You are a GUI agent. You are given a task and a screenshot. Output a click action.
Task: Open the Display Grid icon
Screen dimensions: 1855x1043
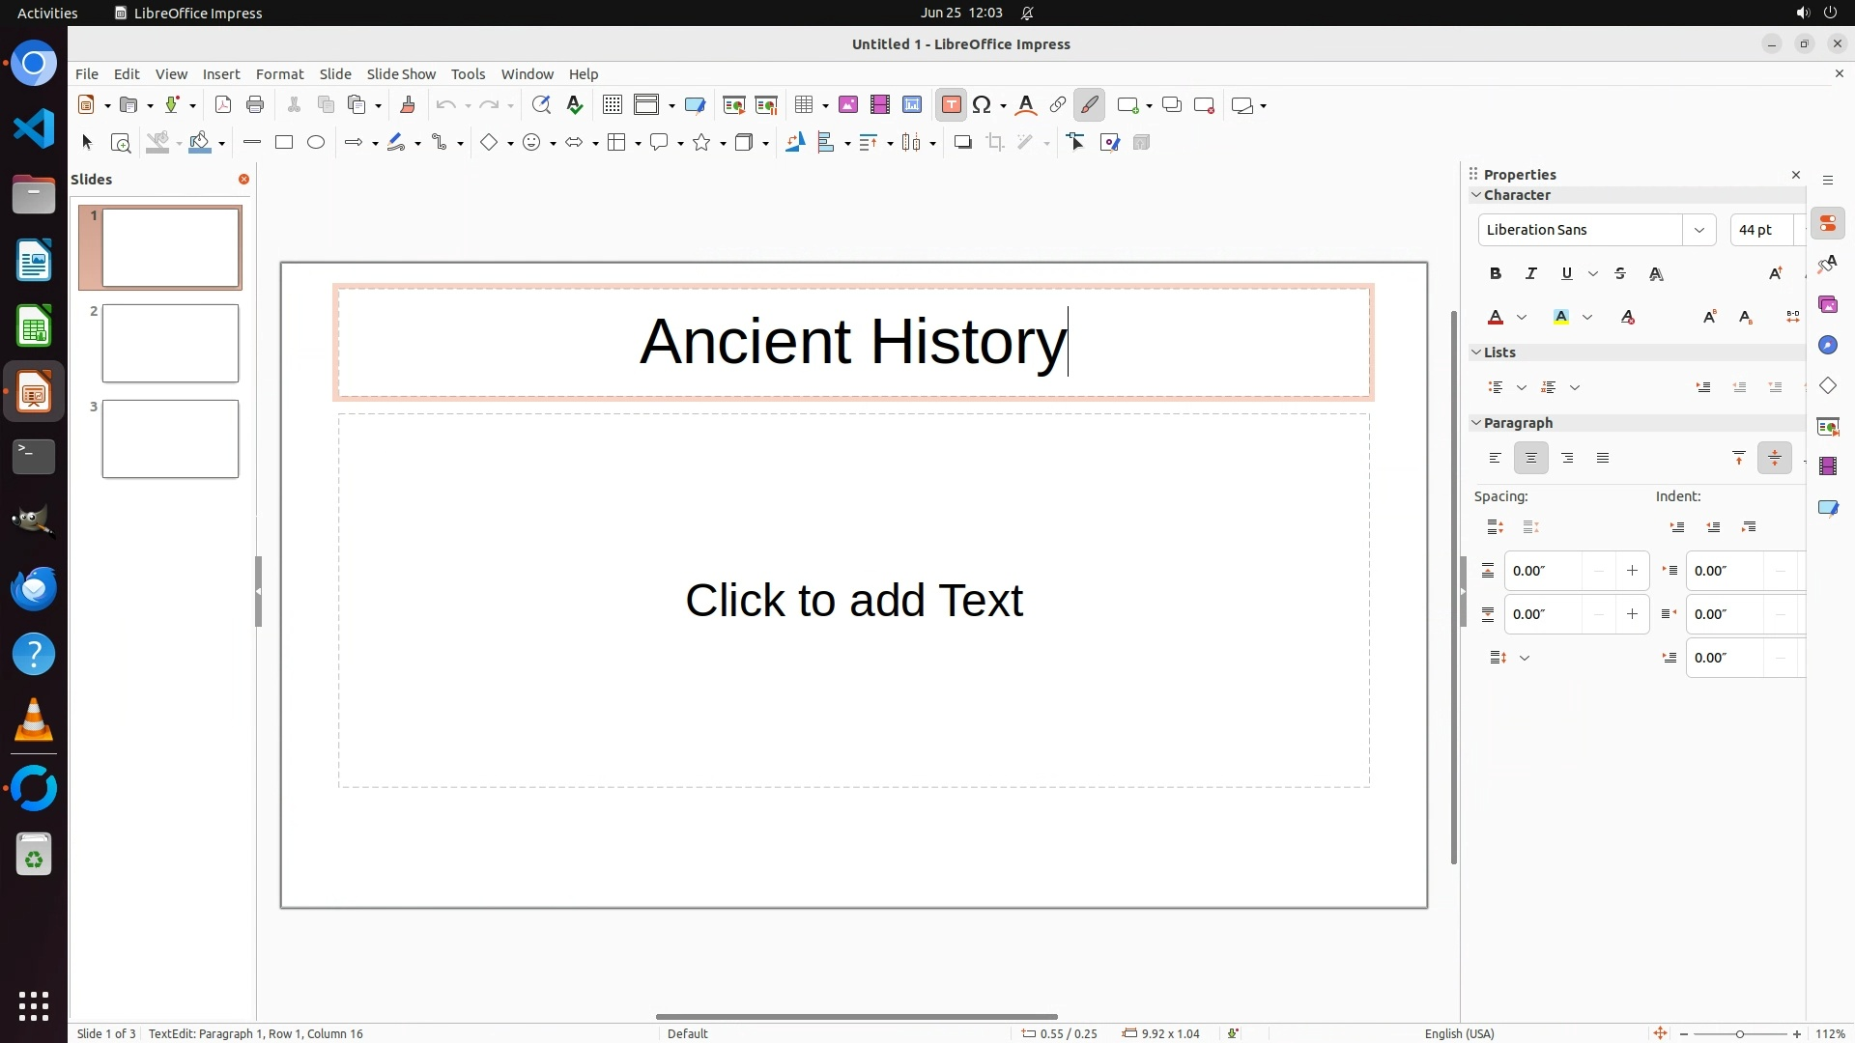tap(613, 105)
